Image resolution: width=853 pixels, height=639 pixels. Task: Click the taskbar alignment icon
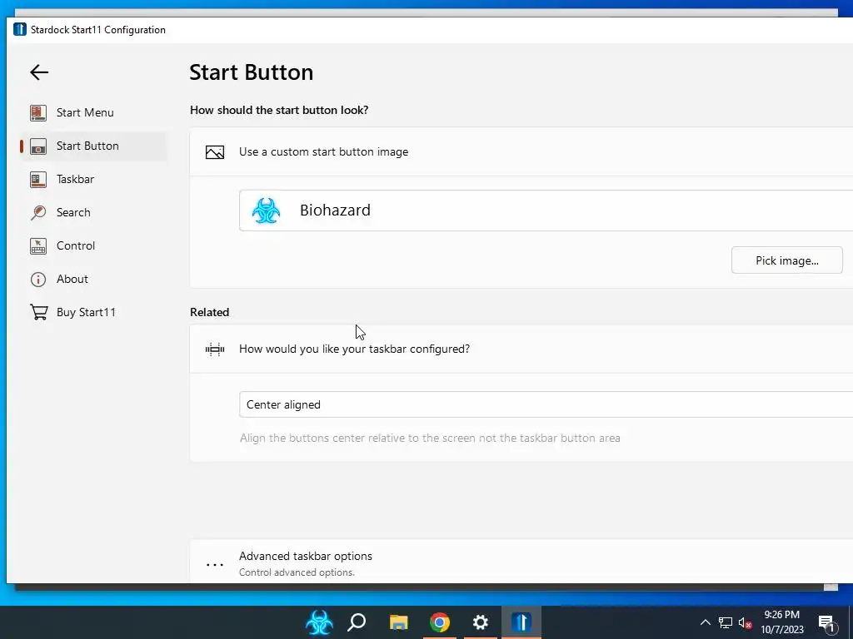215,349
